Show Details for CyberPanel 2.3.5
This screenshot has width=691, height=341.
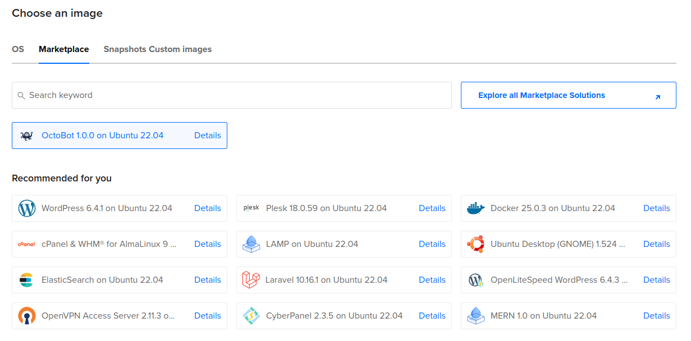point(432,316)
